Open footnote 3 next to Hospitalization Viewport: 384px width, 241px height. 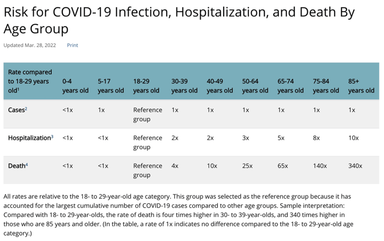[x=52, y=137]
